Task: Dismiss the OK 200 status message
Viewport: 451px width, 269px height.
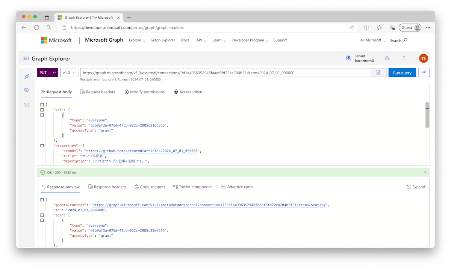Action: tap(425, 172)
